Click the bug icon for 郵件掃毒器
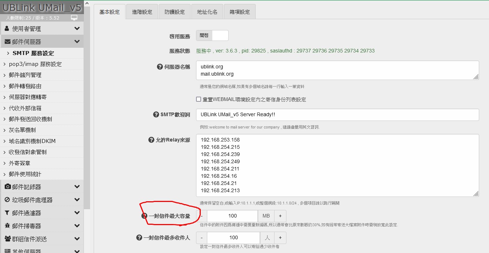 click(x=7, y=226)
